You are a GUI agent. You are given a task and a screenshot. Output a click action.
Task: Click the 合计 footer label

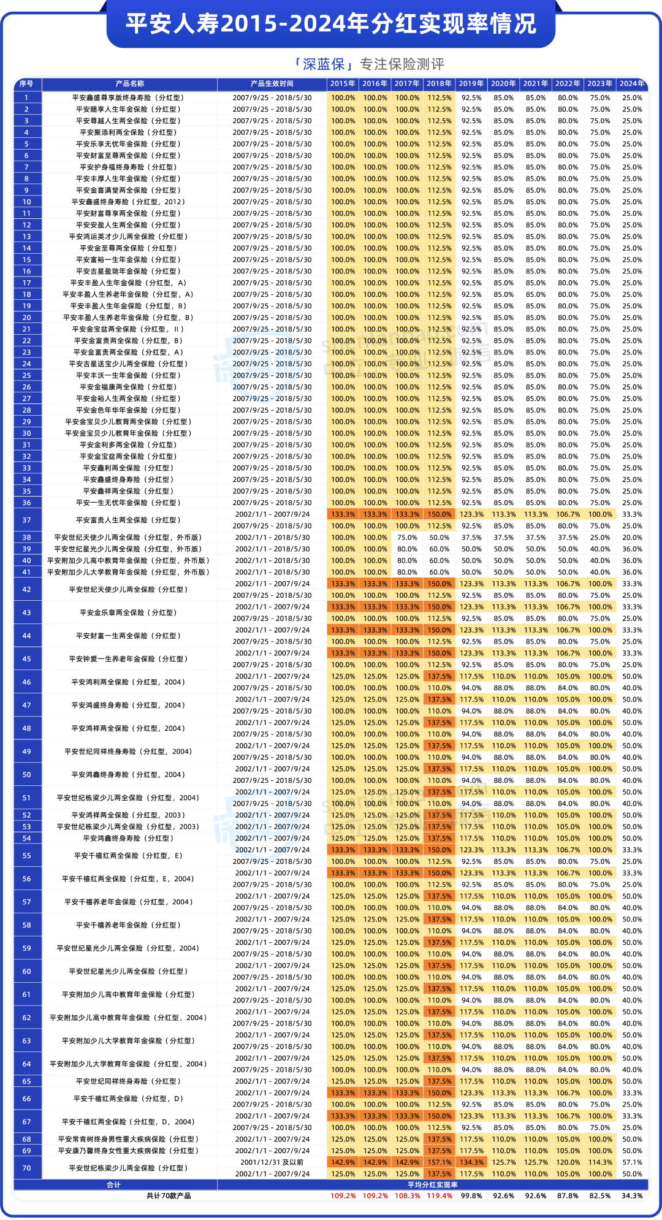click(115, 1185)
